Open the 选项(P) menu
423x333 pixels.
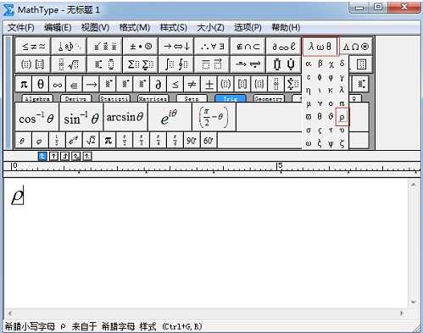(248, 27)
